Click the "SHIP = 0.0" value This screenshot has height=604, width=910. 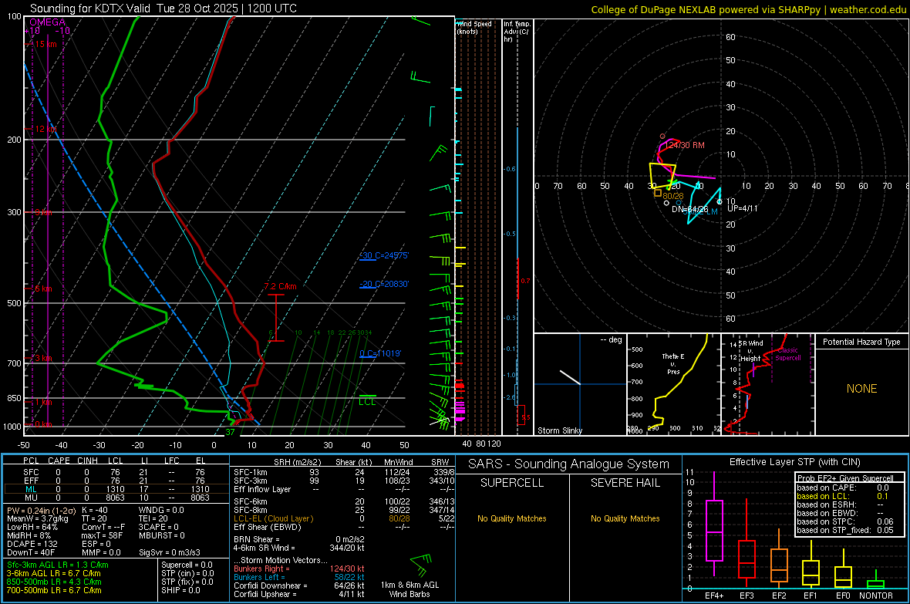tap(180, 590)
